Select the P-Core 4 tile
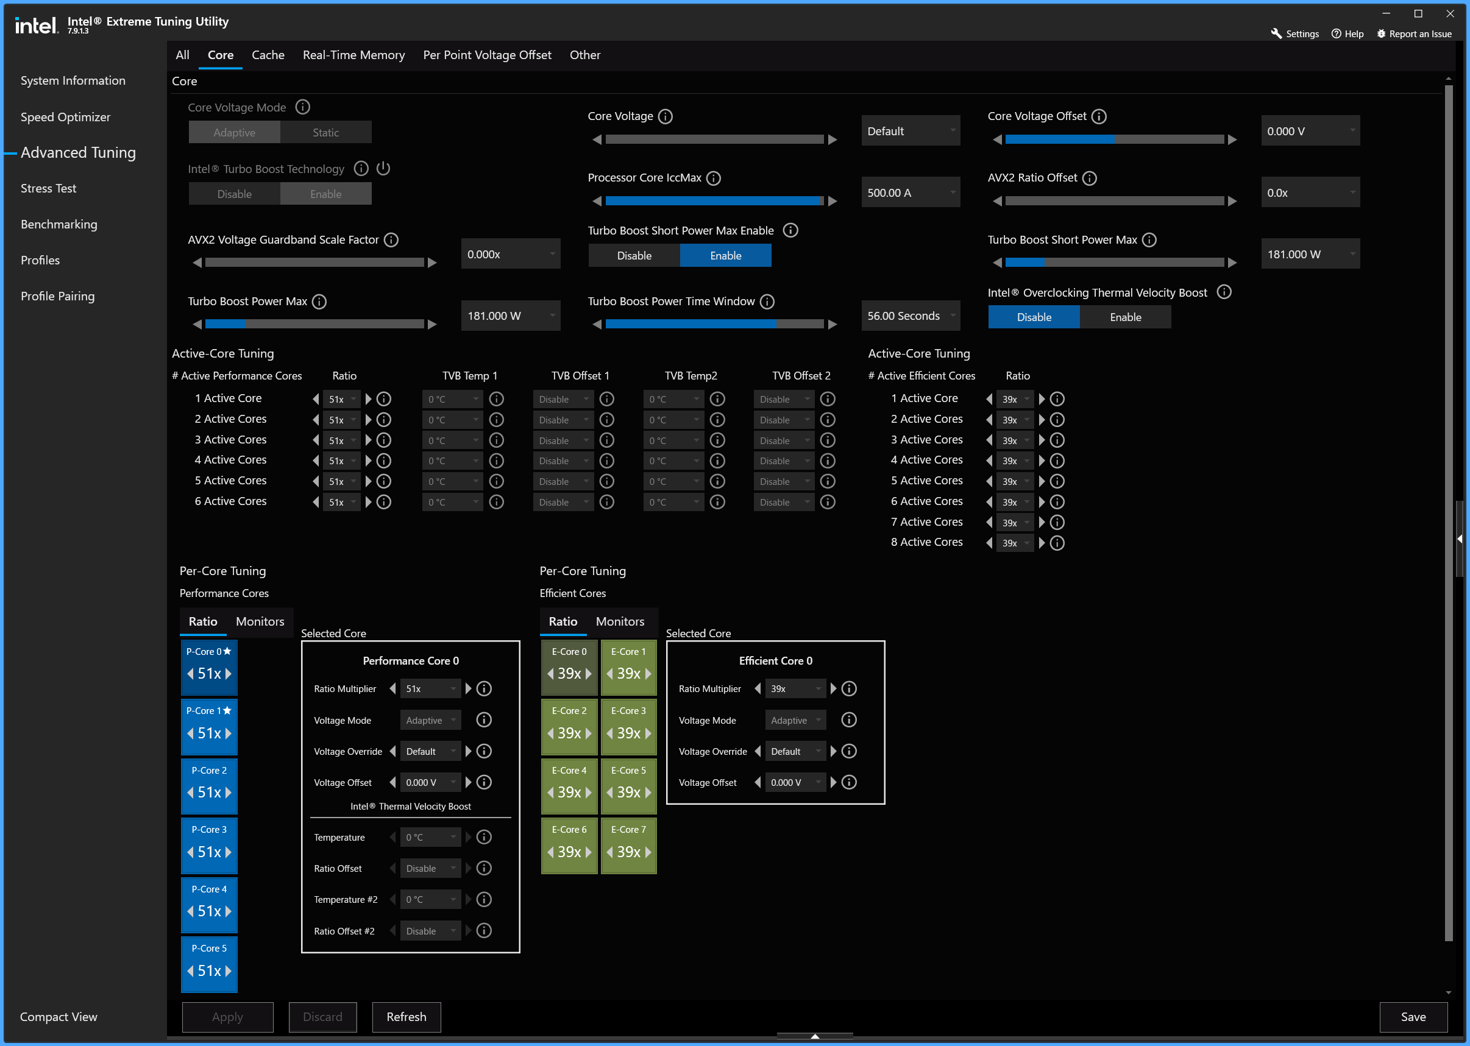The height and width of the screenshot is (1046, 1470). point(210,906)
